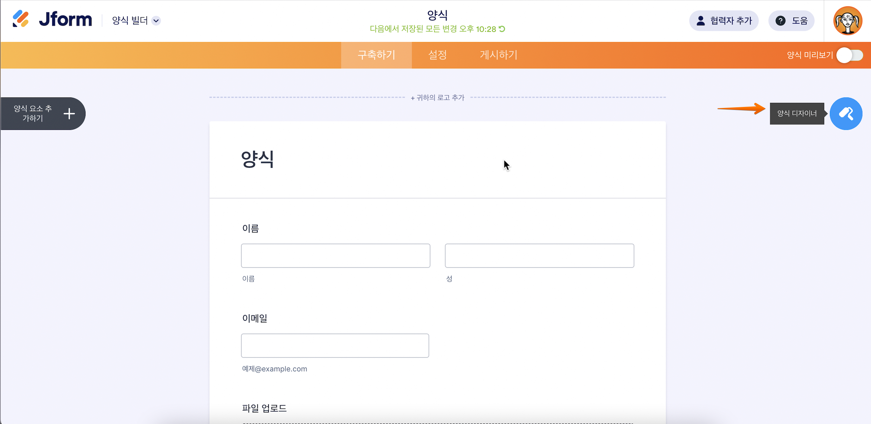Click the Jform logo icon

point(21,19)
